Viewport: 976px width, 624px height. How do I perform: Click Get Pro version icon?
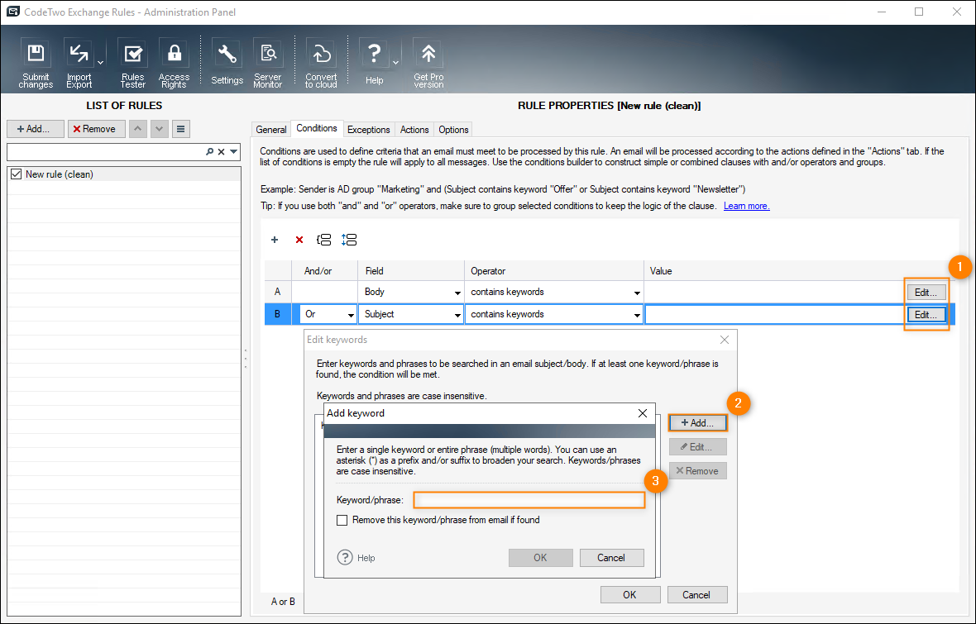click(428, 64)
